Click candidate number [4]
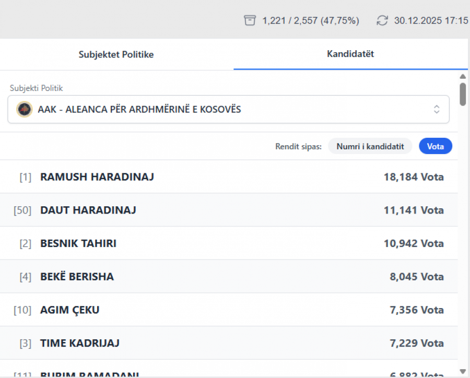470x378 pixels. click(26, 277)
